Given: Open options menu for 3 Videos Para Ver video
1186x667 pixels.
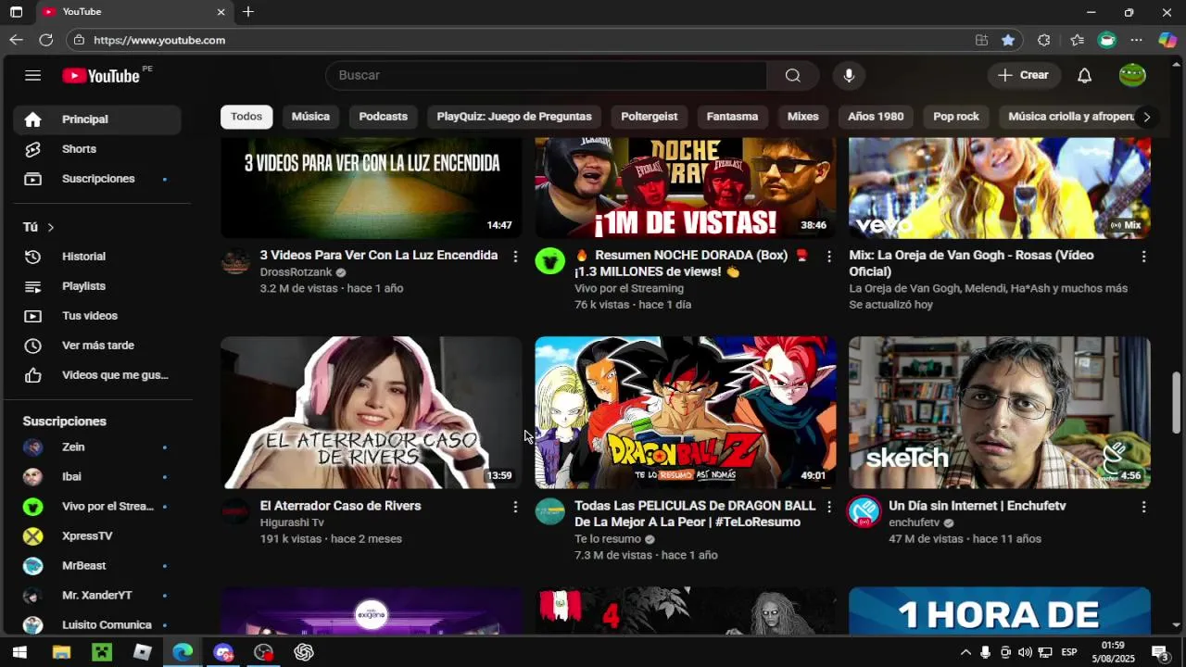Looking at the screenshot, I should tap(515, 257).
